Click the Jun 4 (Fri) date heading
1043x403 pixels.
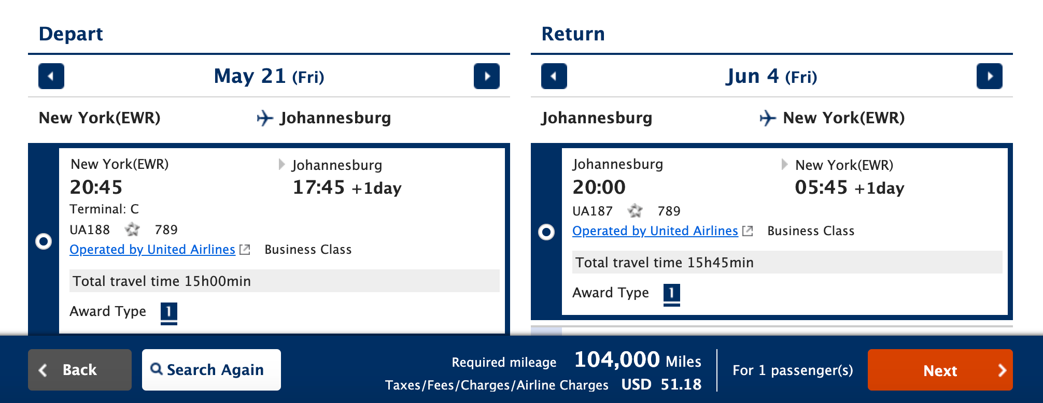coord(771,77)
